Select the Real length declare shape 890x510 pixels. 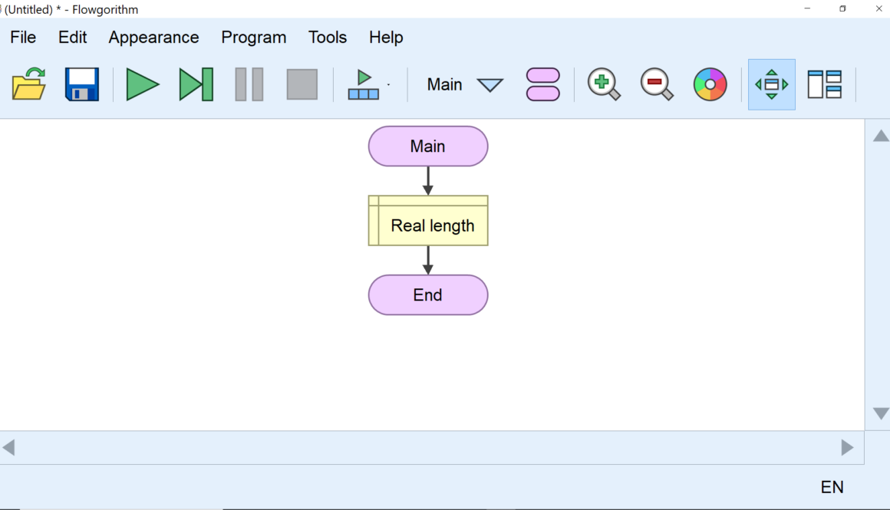(x=428, y=221)
